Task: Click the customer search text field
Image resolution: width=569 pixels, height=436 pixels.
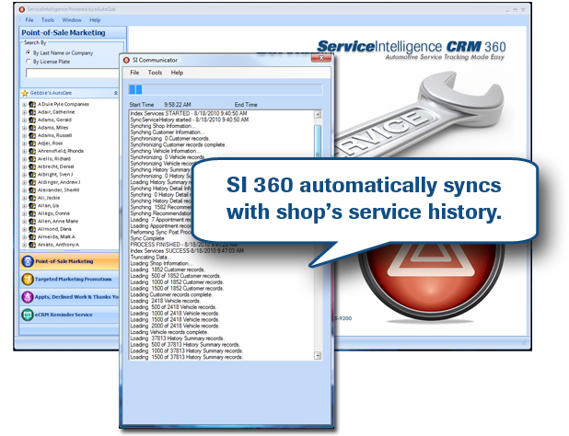Action: point(72,74)
